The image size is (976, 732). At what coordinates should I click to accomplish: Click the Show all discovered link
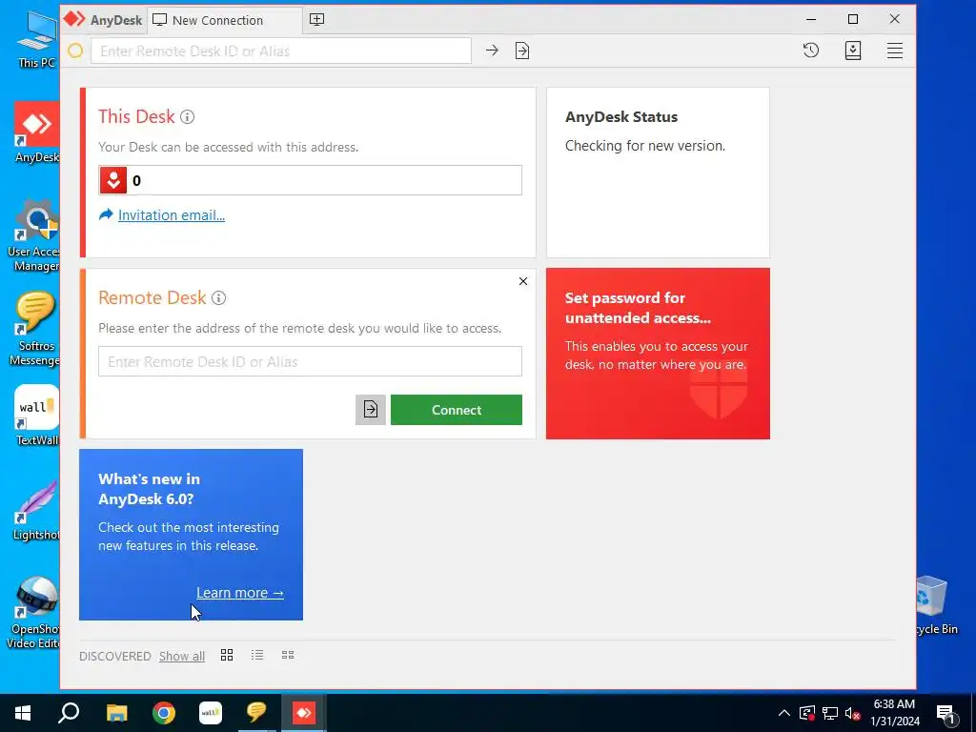point(182,656)
